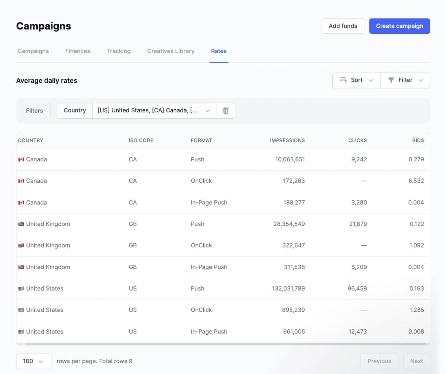
Task: Click the sort arrows icon
Action: (x=343, y=80)
